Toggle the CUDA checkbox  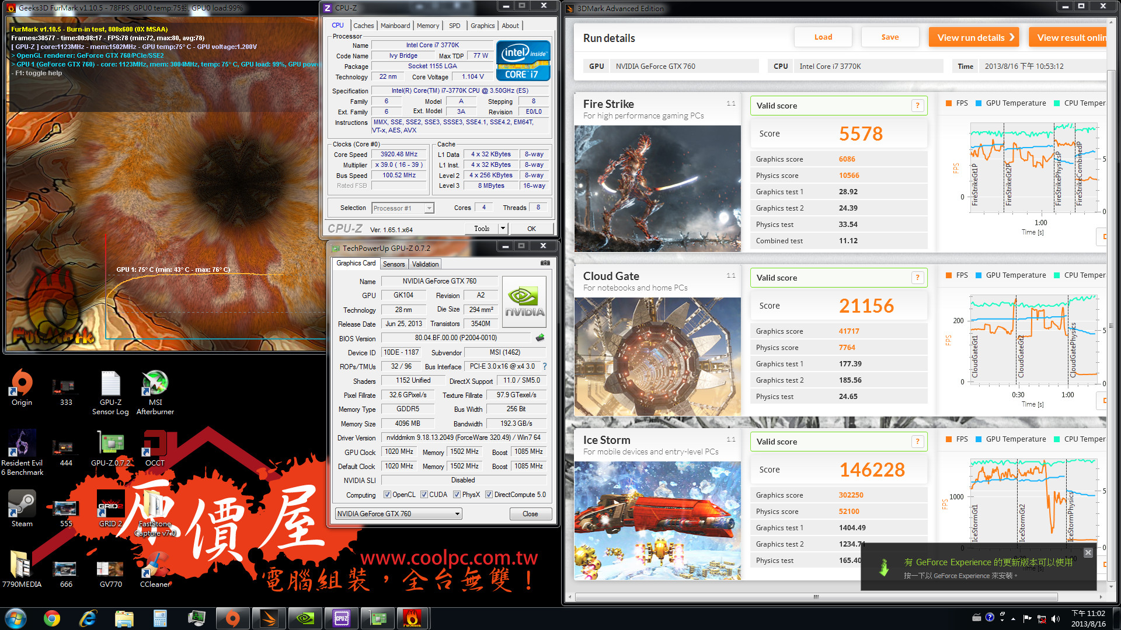click(424, 495)
